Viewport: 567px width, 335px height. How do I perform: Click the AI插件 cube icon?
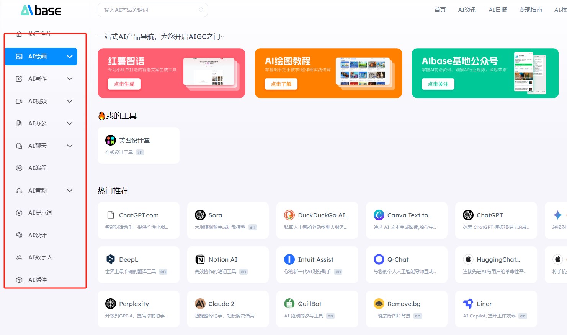click(x=19, y=280)
